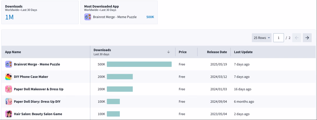Click '16 days ago' last update cell
The width and height of the screenshot is (317, 120).
pyautogui.click(x=243, y=89)
